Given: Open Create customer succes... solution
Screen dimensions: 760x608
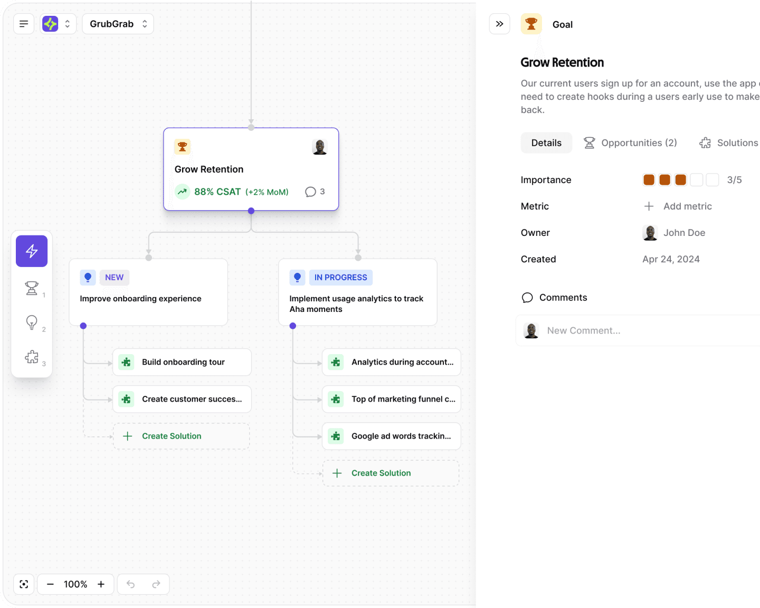Looking at the screenshot, I should click(x=182, y=399).
